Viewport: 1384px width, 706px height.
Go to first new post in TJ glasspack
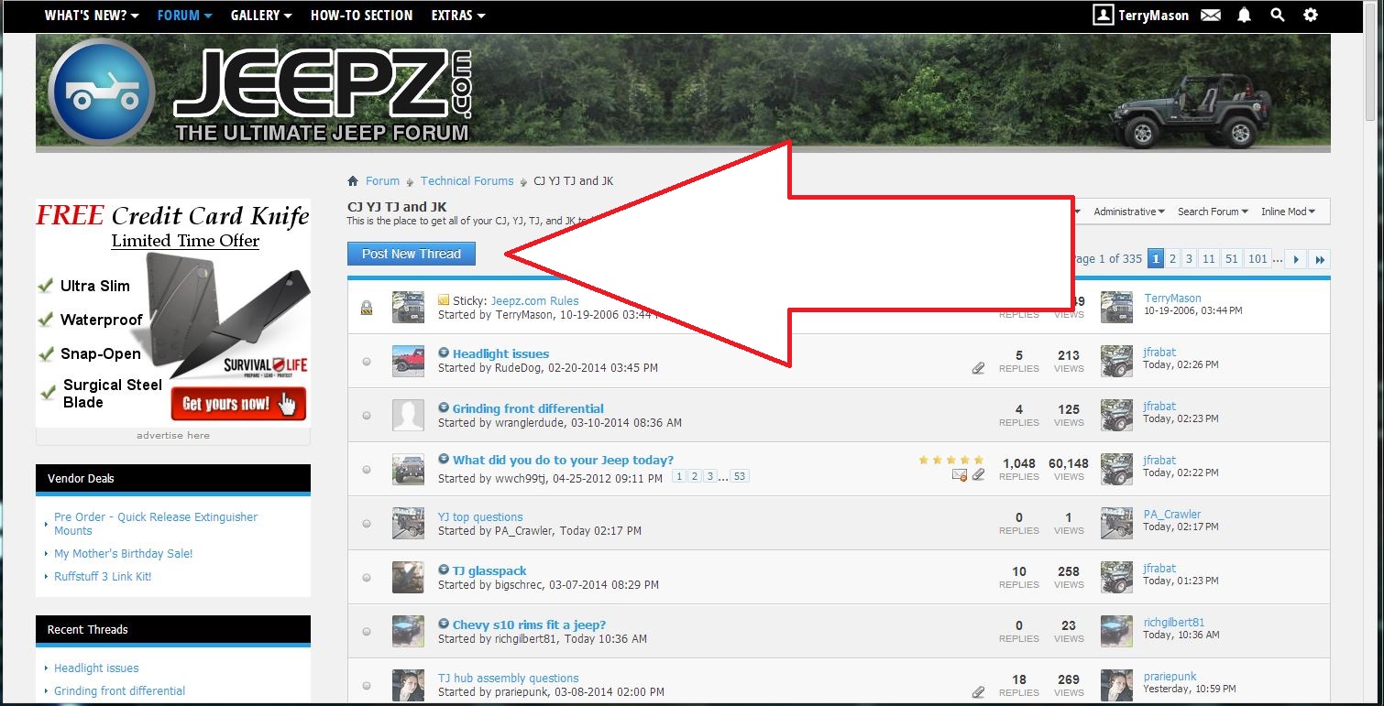(x=444, y=570)
